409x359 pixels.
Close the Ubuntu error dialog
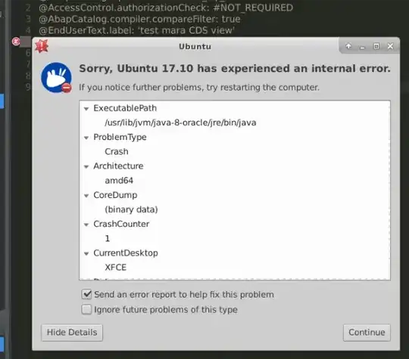[x=390, y=46]
